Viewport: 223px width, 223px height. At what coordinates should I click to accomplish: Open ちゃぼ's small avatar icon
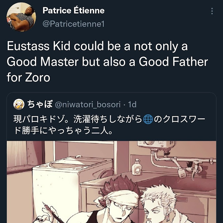pyautogui.click(x=19, y=104)
